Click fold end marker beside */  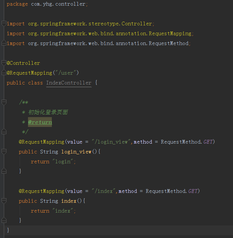click(x=4, y=132)
